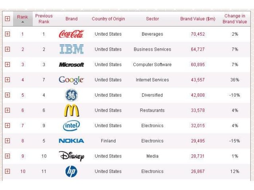The width and height of the screenshot is (254, 190).
Task: Expand the rank 1 Coca-Cola row
Action: click(7, 34)
